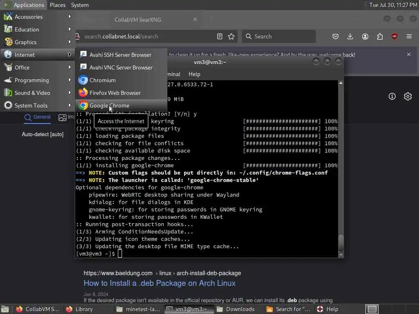Select the General search tab
The height and width of the screenshot is (314, 419).
[x=37, y=117]
